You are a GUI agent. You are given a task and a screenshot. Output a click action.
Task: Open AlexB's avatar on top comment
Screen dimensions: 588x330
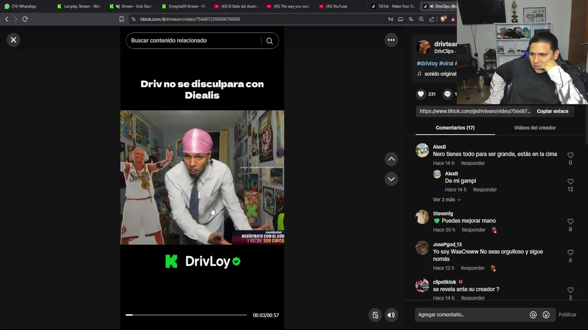click(422, 150)
